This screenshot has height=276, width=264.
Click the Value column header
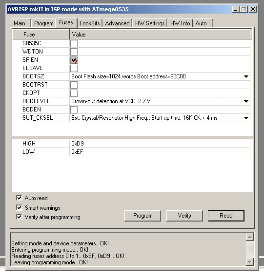click(x=160, y=35)
